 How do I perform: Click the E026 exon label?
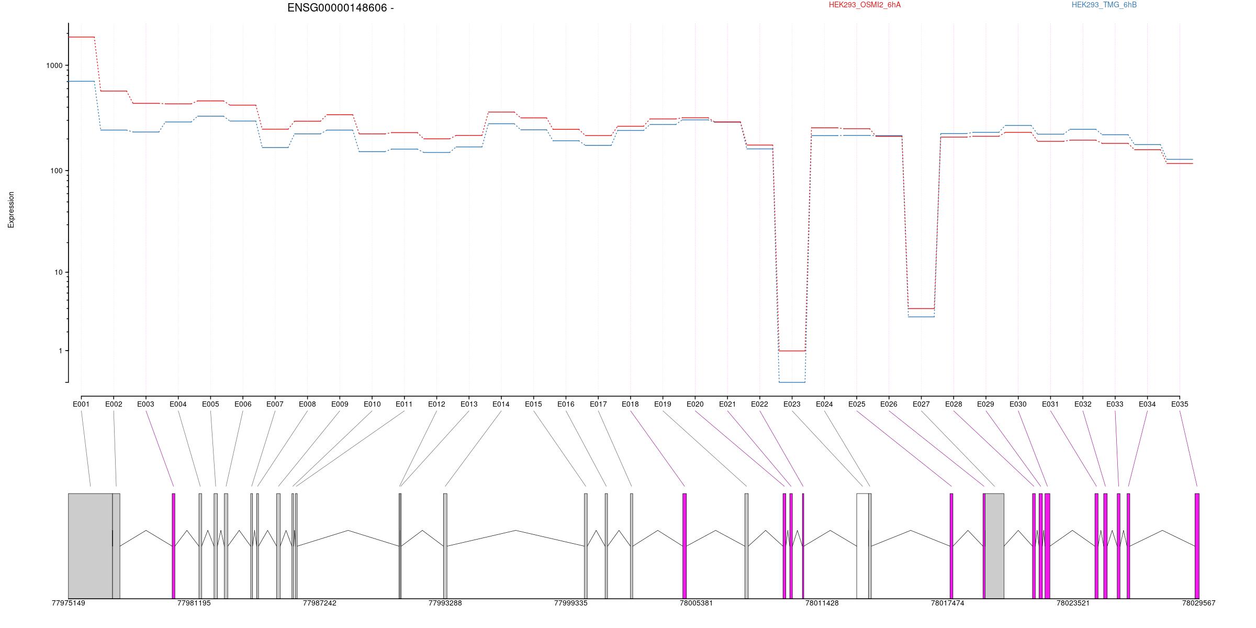tap(889, 404)
